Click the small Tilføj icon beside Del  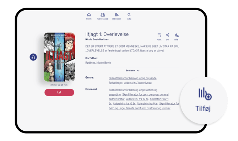pyautogui.click(x=176, y=36)
